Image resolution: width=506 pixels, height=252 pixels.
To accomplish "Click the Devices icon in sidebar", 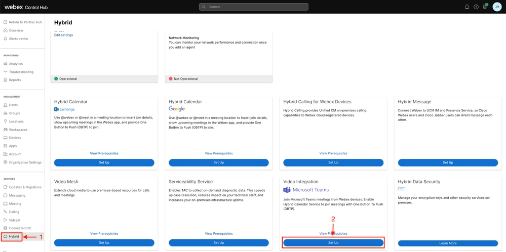I will click(x=5, y=138).
